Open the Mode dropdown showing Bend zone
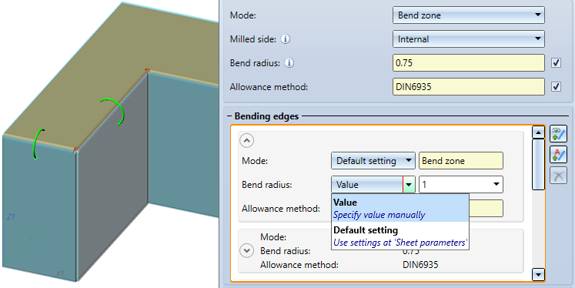 [468, 15]
